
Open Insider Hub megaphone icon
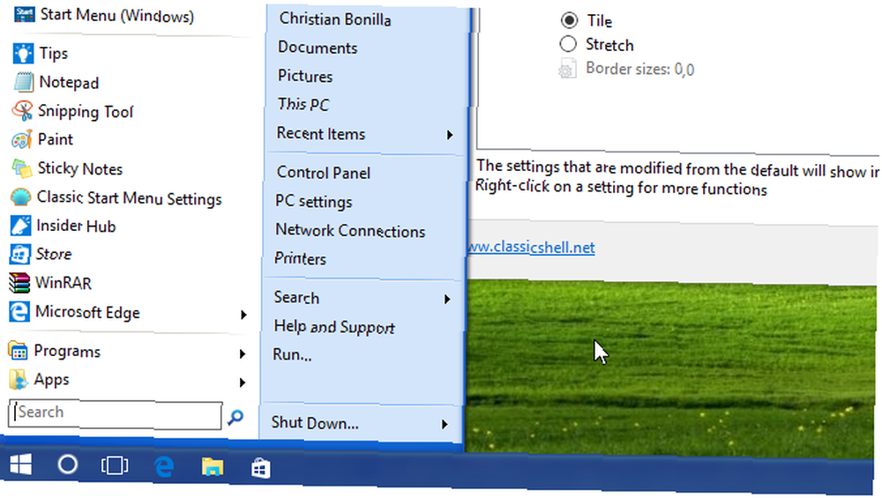[20, 226]
